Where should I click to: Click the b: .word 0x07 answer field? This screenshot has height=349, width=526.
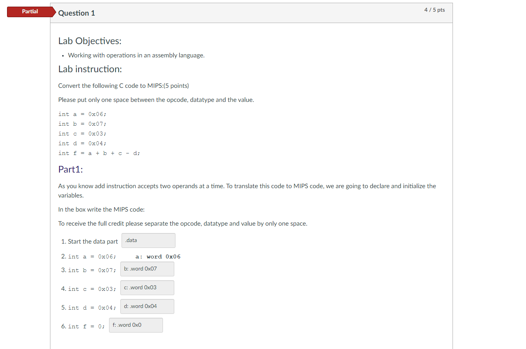[147, 269]
